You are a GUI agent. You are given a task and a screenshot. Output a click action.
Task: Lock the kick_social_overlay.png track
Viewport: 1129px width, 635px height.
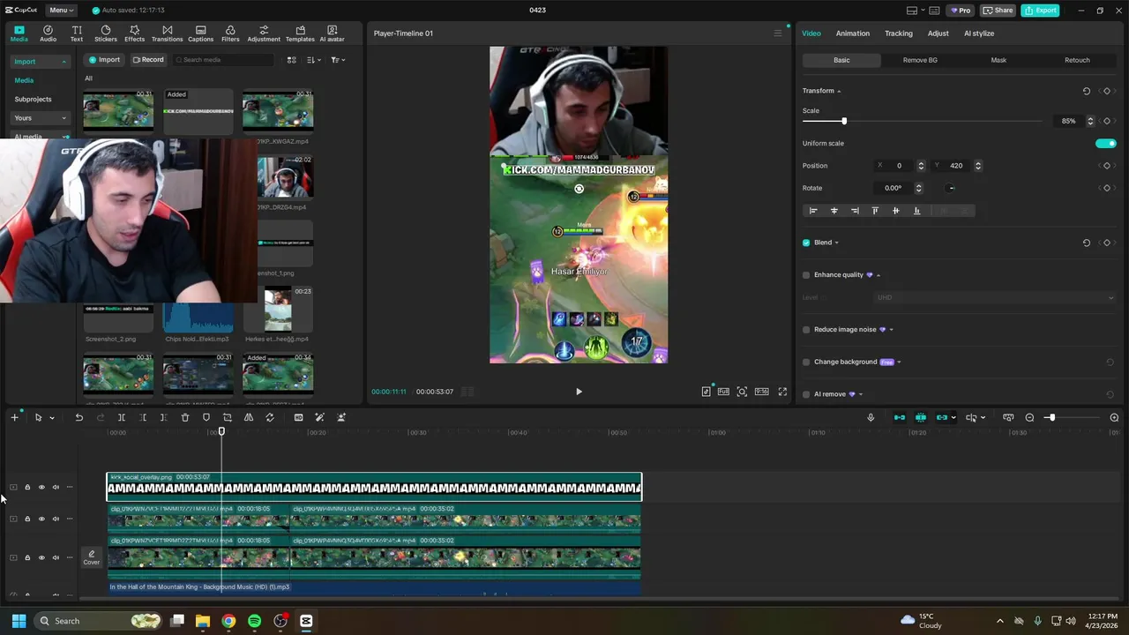pos(27,487)
